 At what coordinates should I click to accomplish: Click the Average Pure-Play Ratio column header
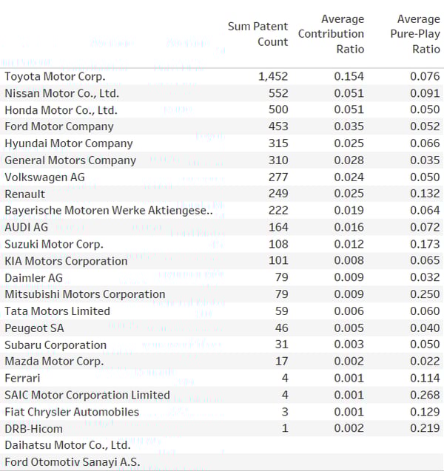[x=415, y=34]
